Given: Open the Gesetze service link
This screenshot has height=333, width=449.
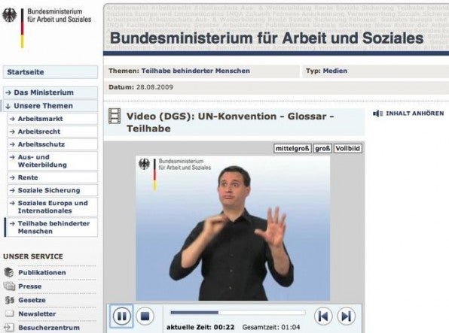Looking at the screenshot, I should click(x=32, y=300).
